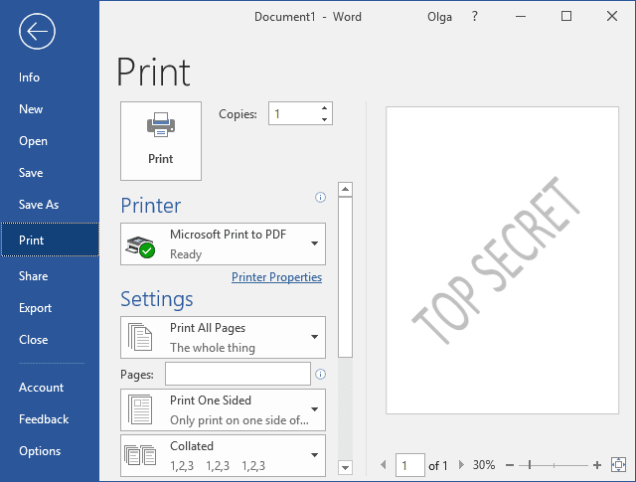Zoom out preview with minus button
This screenshot has width=636, height=482.
510,465
